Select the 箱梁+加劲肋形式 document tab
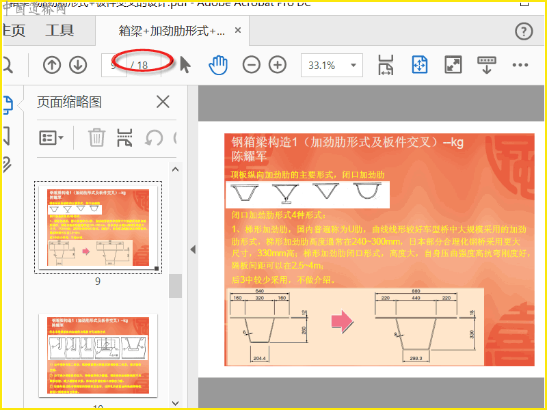Screen dimensions: 547x410 click(x=172, y=31)
